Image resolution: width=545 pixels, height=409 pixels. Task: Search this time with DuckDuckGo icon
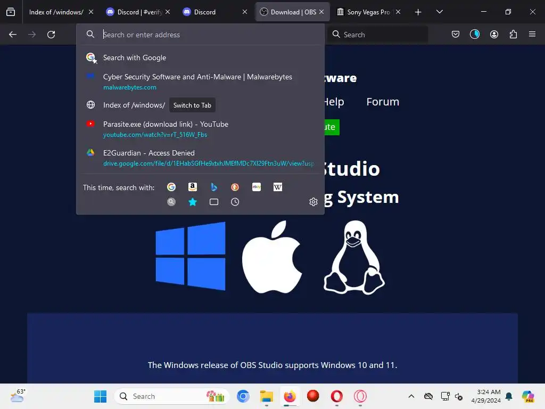coord(235,187)
